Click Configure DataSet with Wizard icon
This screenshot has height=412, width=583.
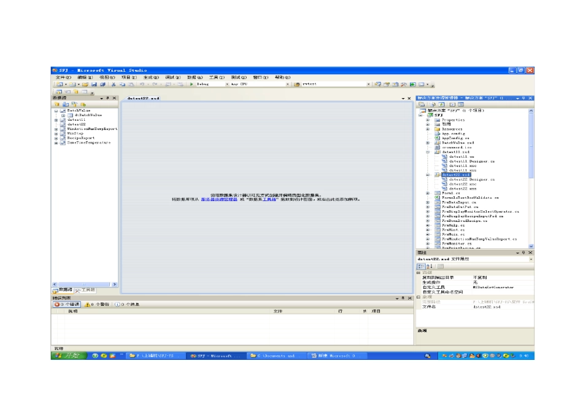pos(74,104)
